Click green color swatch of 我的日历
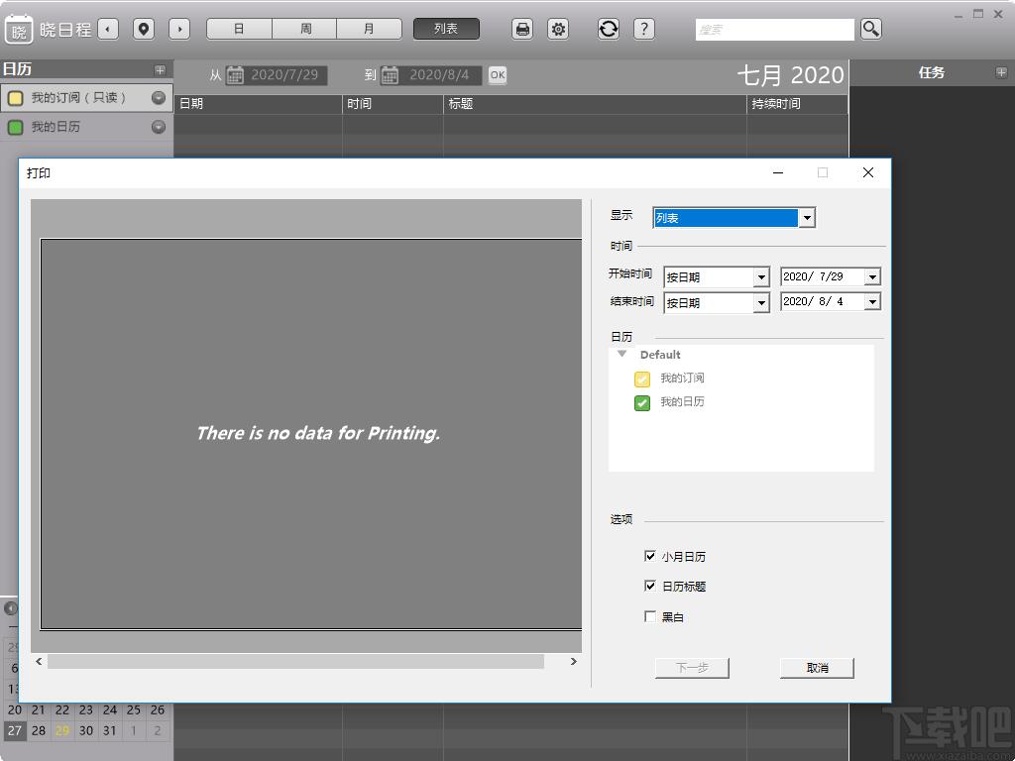 tap(15, 128)
